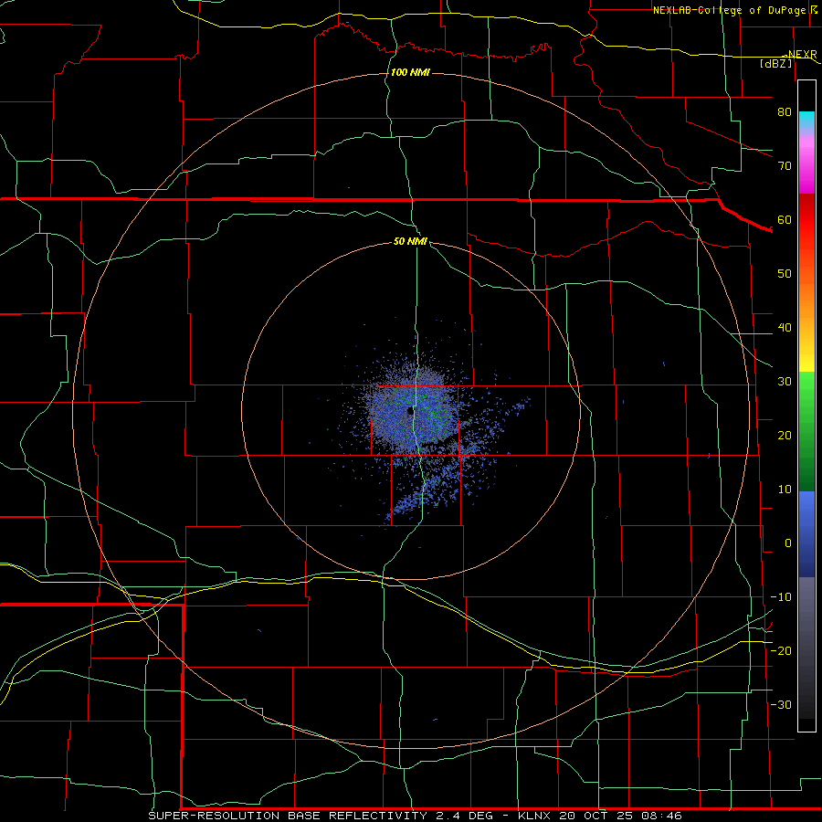The width and height of the screenshot is (822, 822).
Task: Click the 30 value on the color scale
Action: pyautogui.click(x=785, y=382)
